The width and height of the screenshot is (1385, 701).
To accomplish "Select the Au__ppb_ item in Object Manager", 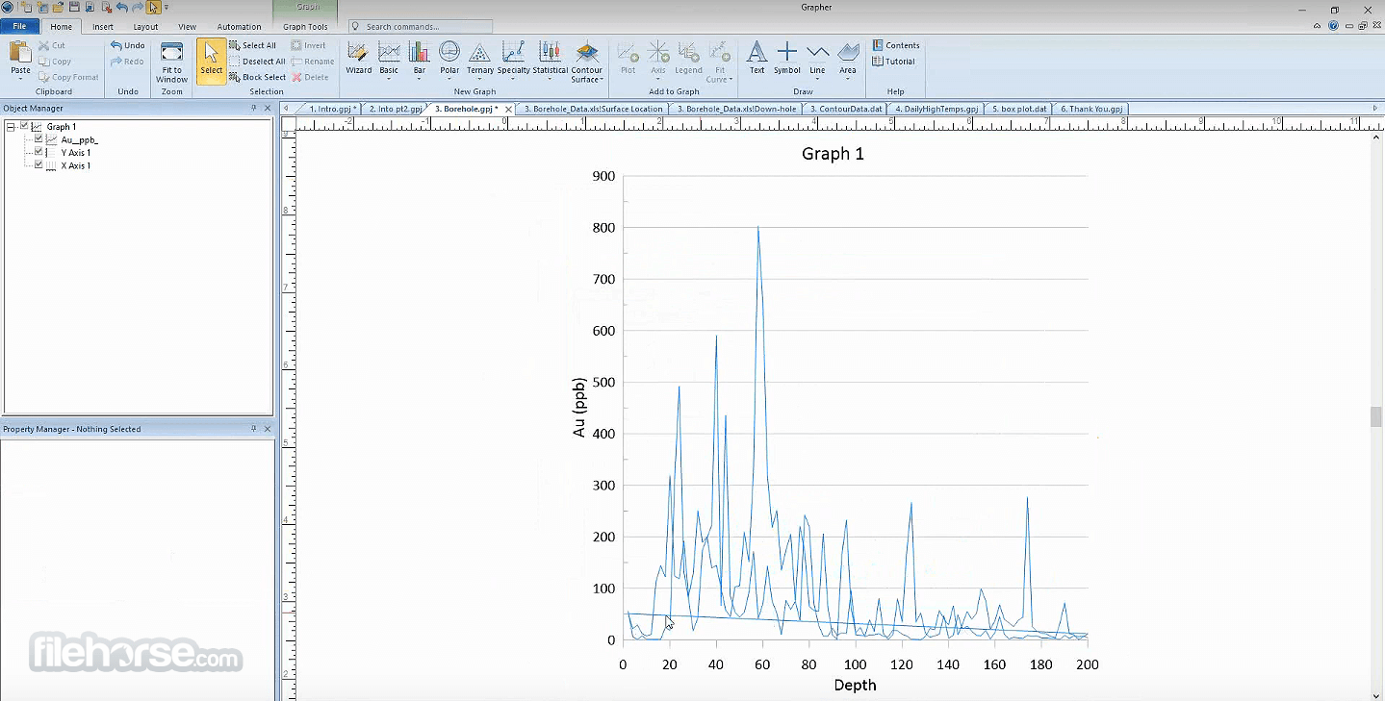I will tap(79, 139).
